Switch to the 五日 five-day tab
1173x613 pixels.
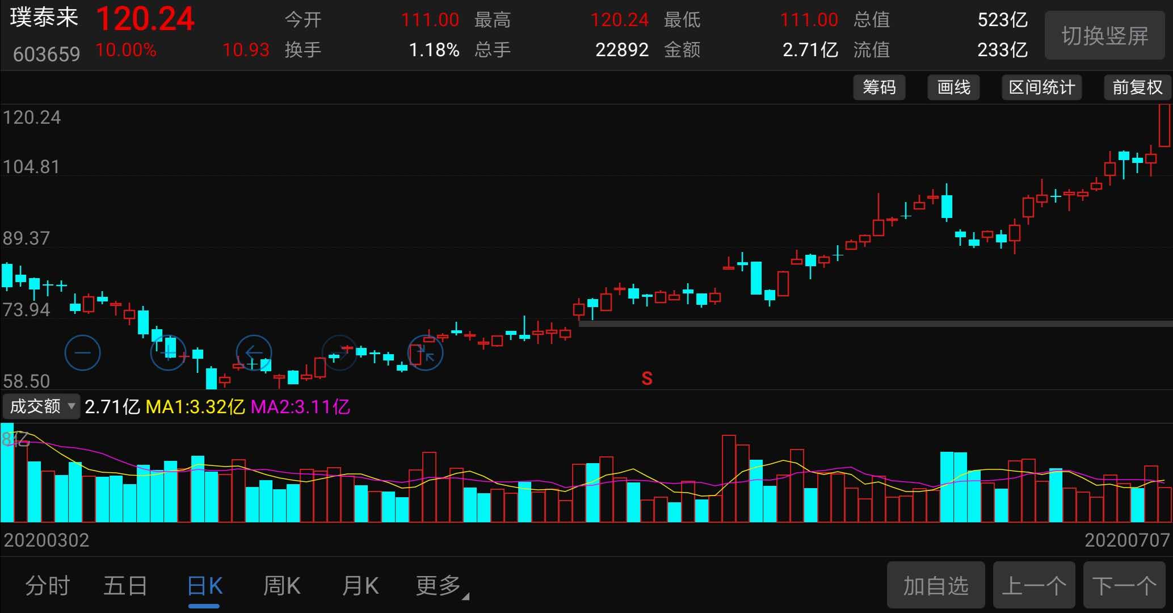[125, 586]
